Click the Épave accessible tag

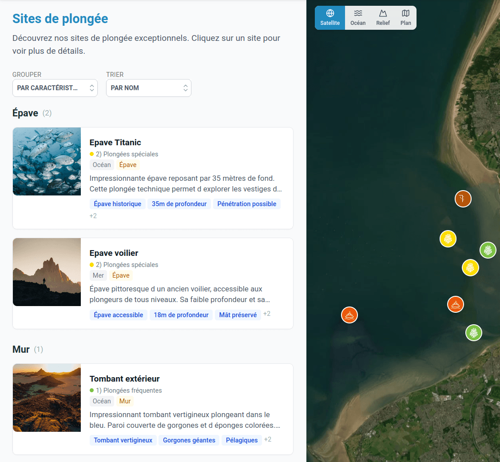pyautogui.click(x=118, y=315)
